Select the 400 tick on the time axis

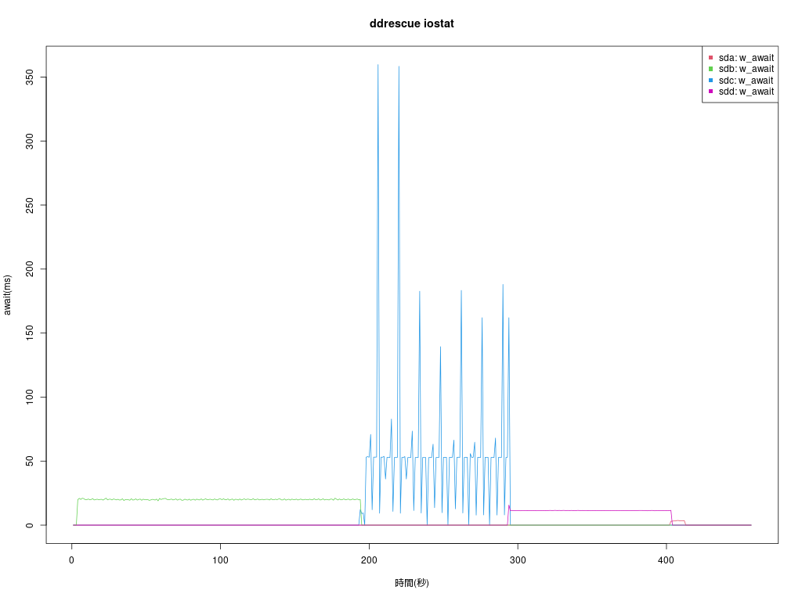click(x=667, y=560)
